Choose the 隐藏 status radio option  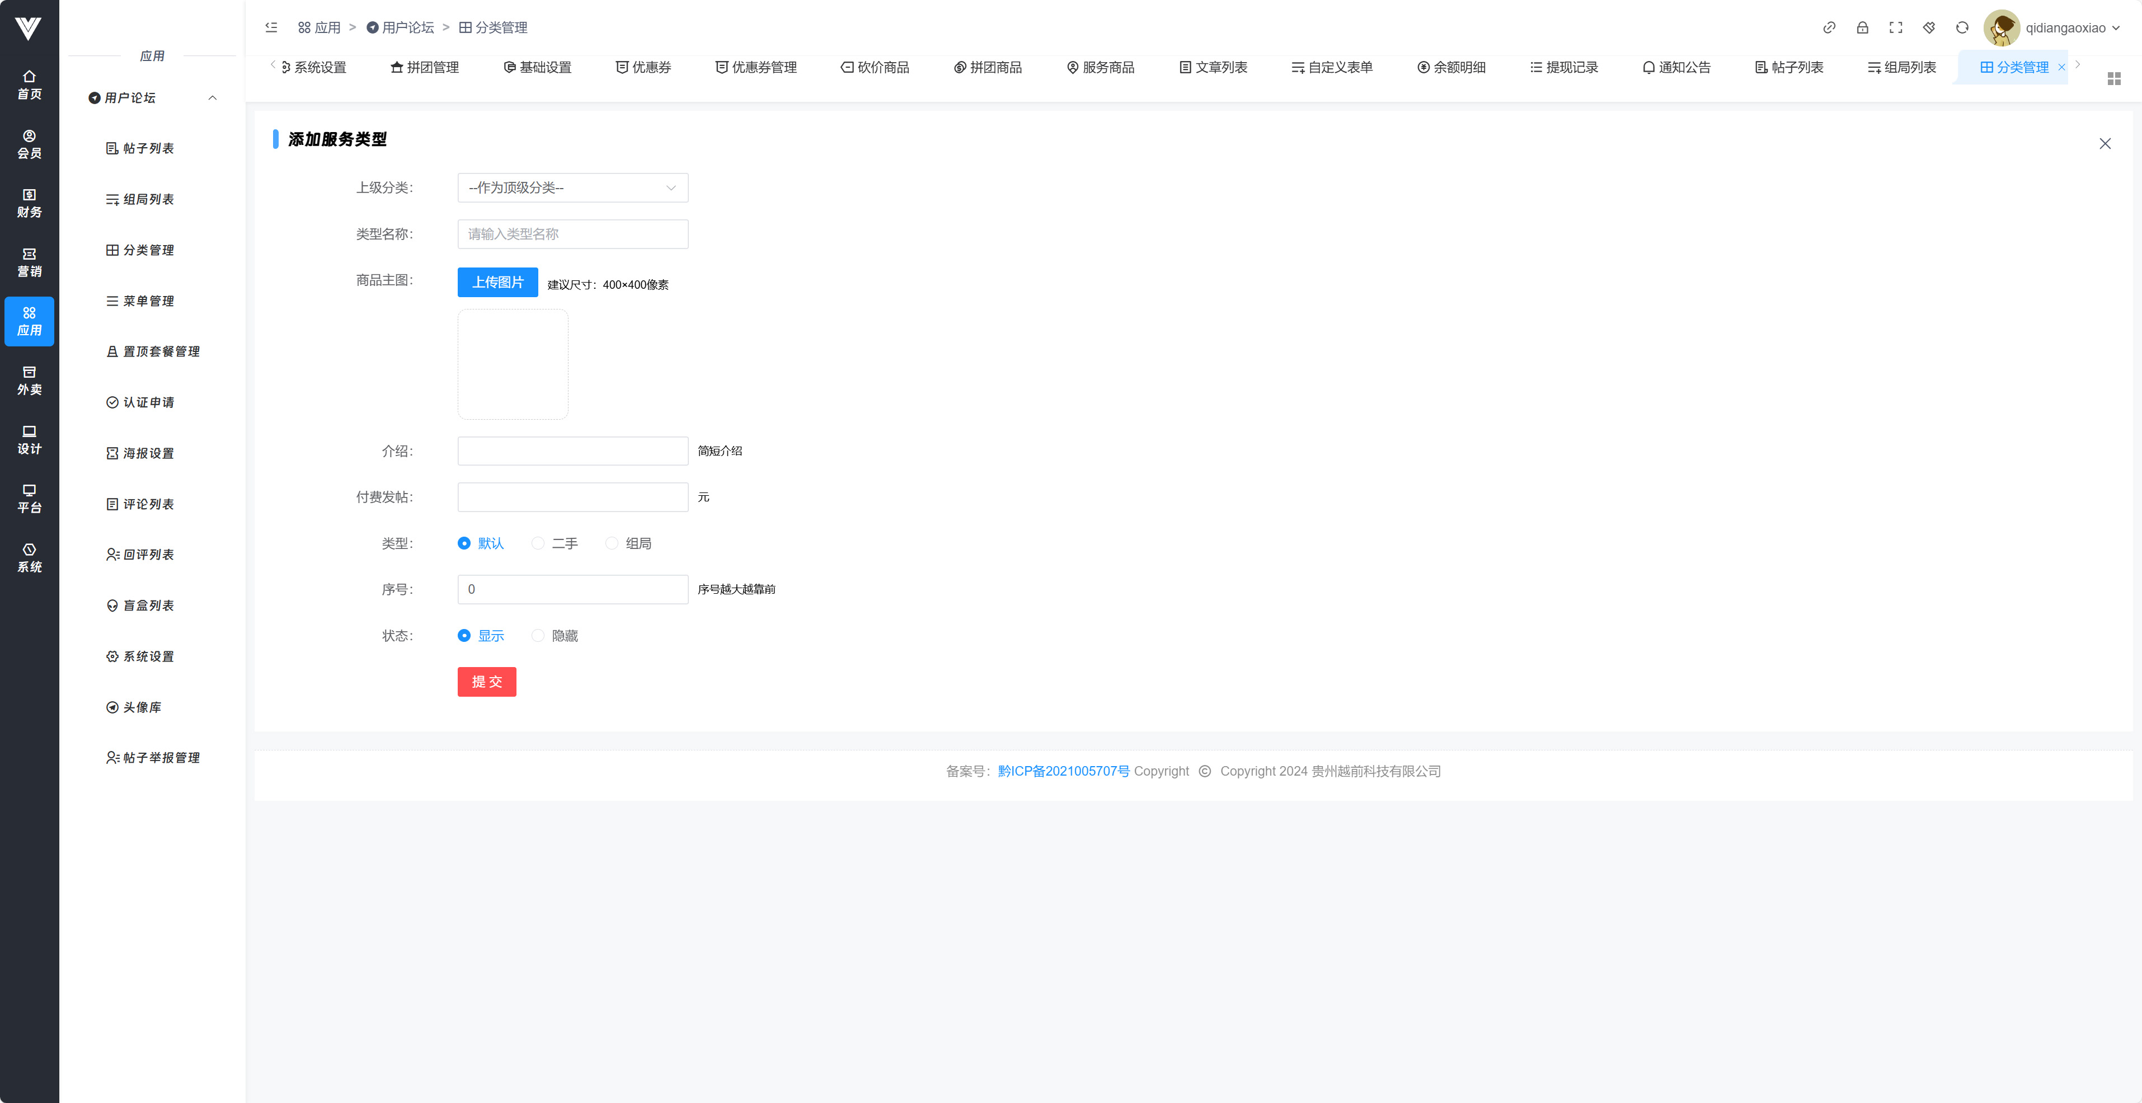click(x=538, y=636)
